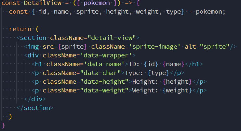This screenshot has height=131, width=241.
Task: Click the {sprite} src expression
Action: pyautogui.click(x=73, y=47)
